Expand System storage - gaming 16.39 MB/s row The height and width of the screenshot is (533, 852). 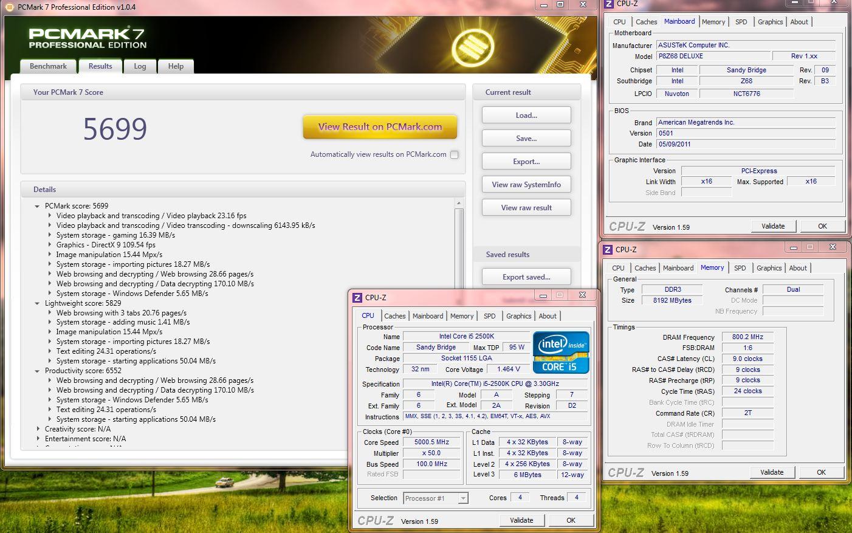click(50, 235)
